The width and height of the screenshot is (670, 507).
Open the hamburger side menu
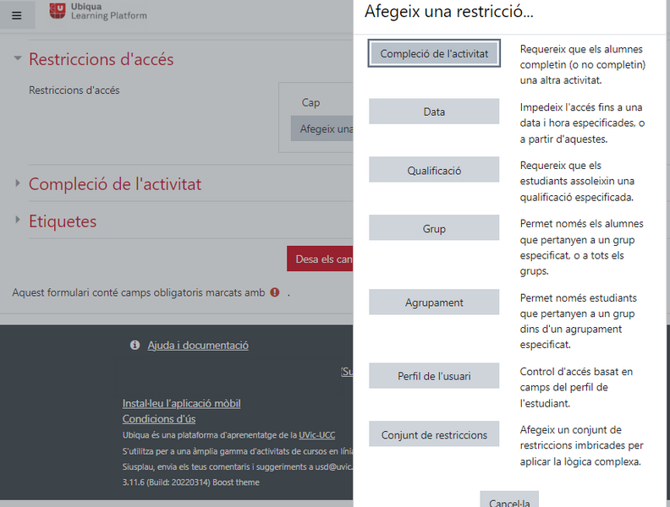17,16
